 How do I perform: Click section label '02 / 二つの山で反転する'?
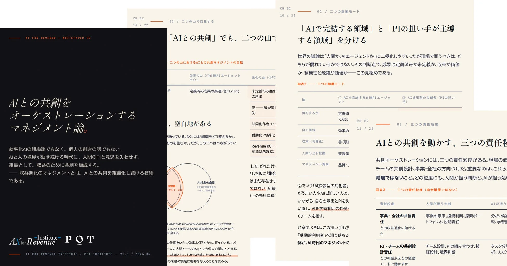pos(192,21)
